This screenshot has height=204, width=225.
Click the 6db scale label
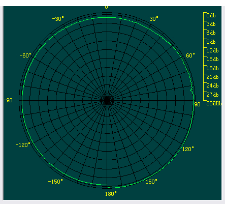pyautogui.click(x=211, y=33)
